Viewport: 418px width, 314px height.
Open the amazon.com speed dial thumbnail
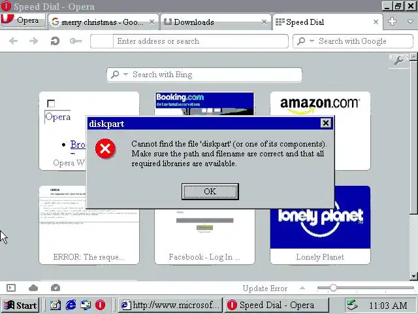(320, 104)
